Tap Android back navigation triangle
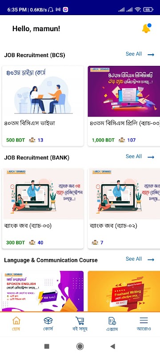This screenshot has height=356, width=160. tap(112, 346)
